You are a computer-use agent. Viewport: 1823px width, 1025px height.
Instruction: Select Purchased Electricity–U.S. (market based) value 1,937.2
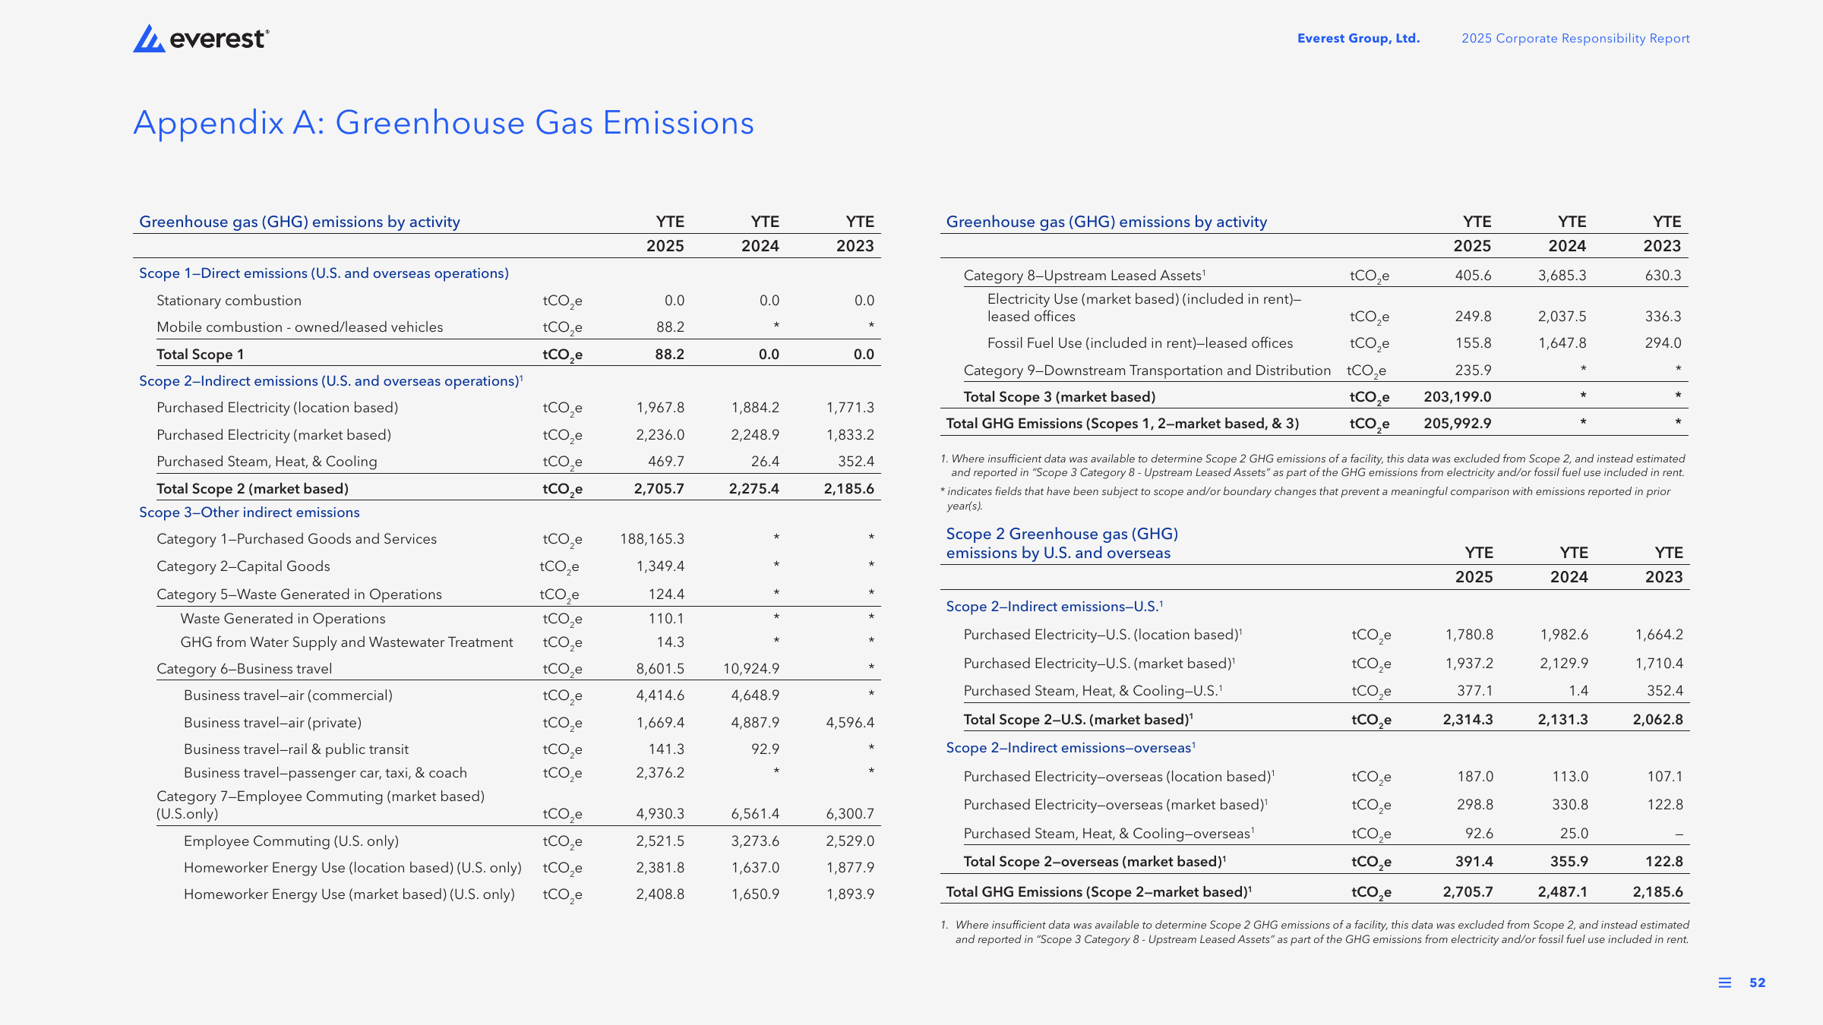(1469, 664)
